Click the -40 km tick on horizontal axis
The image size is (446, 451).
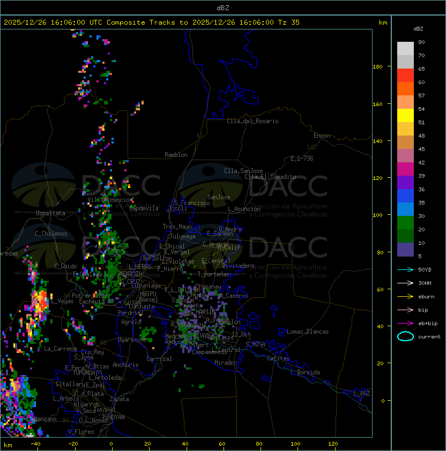(35, 444)
